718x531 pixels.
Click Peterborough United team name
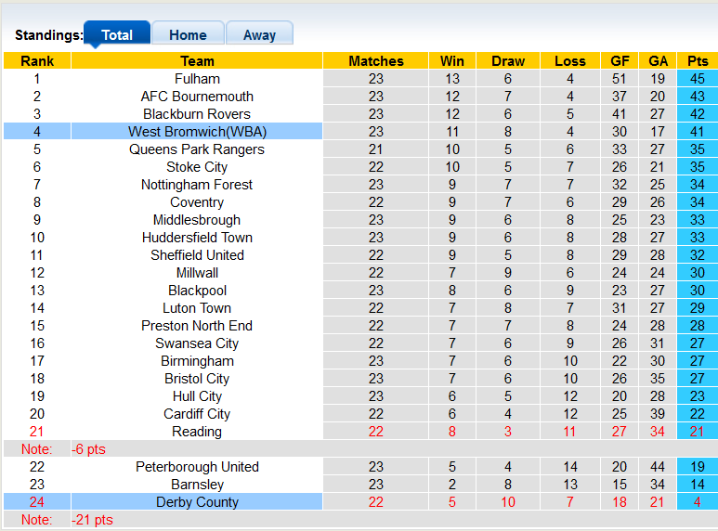click(x=197, y=467)
